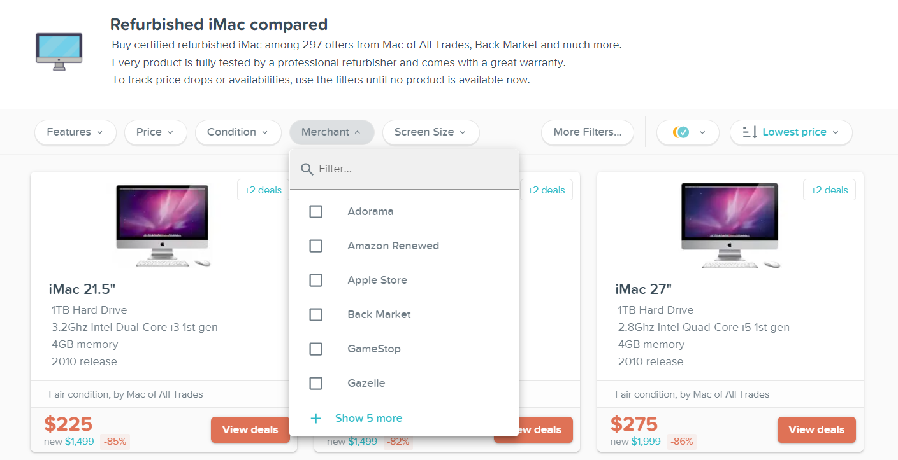The height and width of the screenshot is (460, 898).
Task: Click the plus icon next to Show 5 more
Action: tap(315, 418)
